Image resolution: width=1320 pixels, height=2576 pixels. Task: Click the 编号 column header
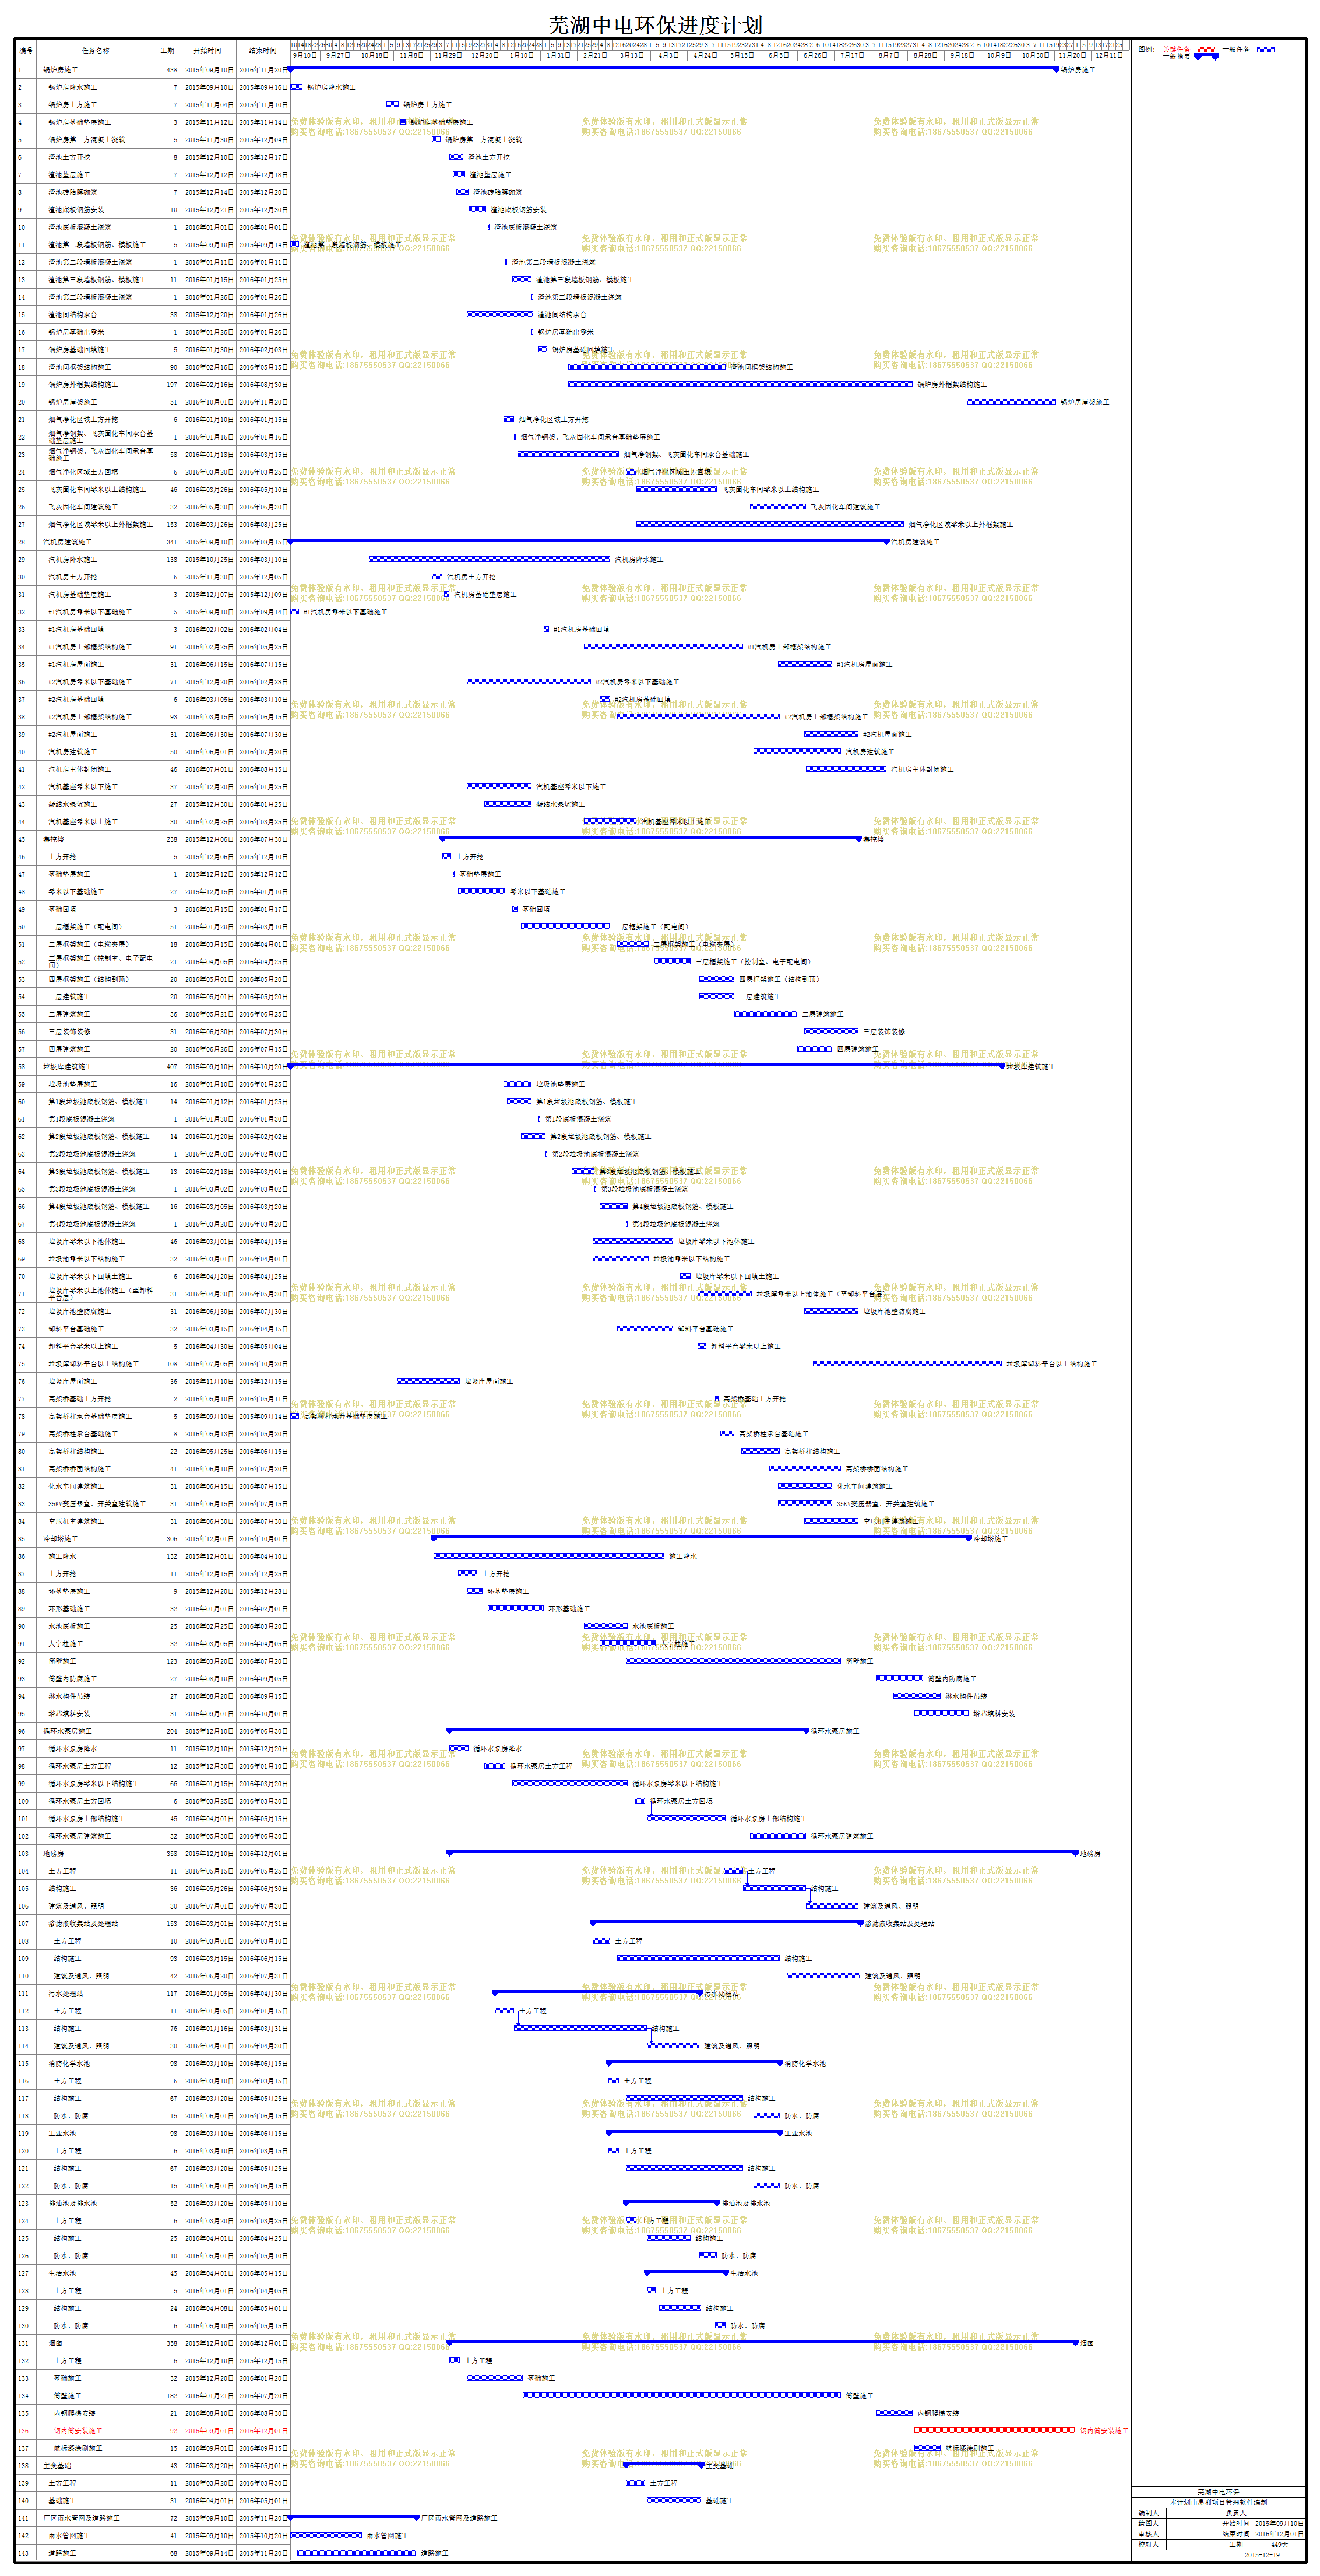[x=26, y=51]
